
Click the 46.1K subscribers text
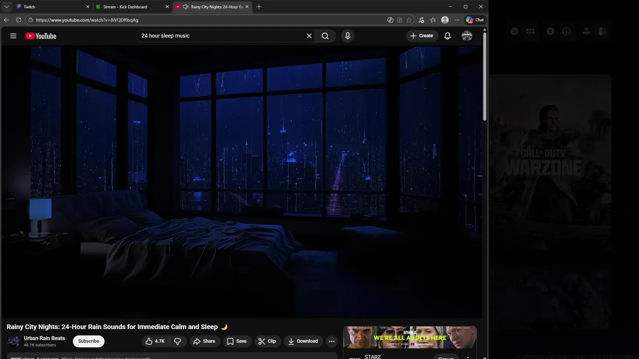(x=40, y=345)
